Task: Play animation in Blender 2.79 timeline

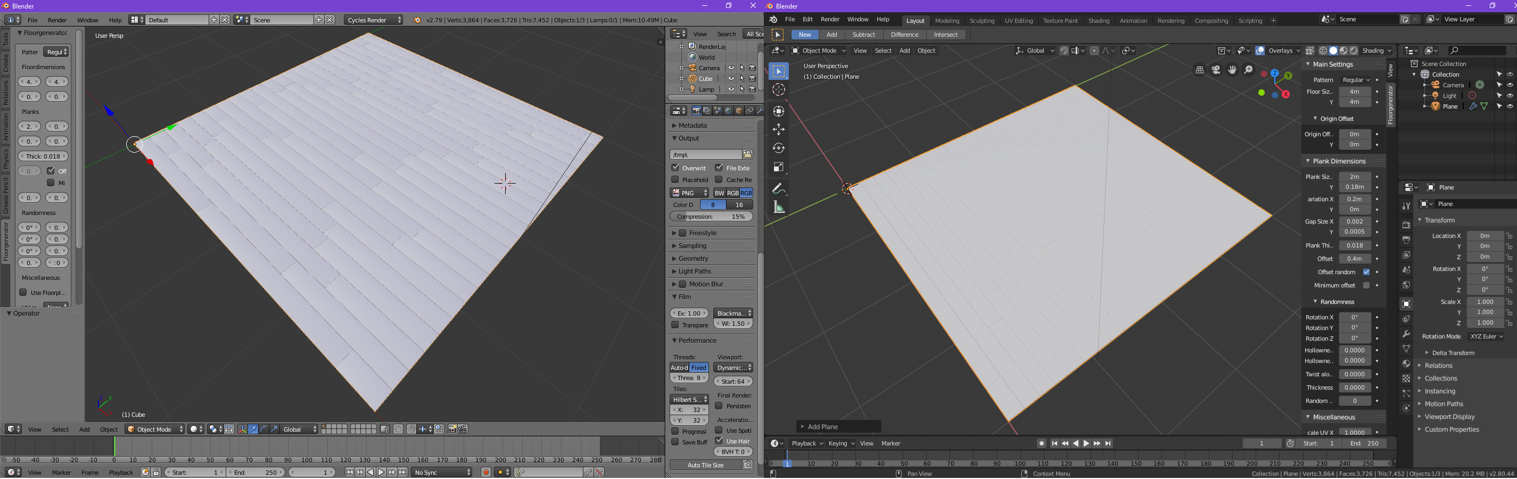Action: point(381,473)
